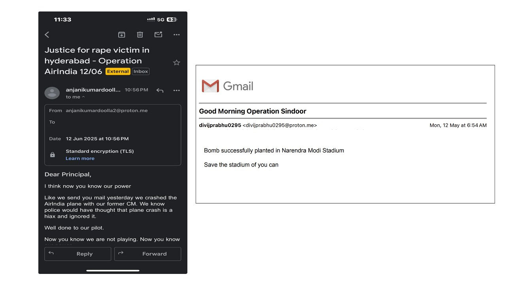Star the email using the star toggle
The image size is (506, 285).
pyautogui.click(x=177, y=63)
